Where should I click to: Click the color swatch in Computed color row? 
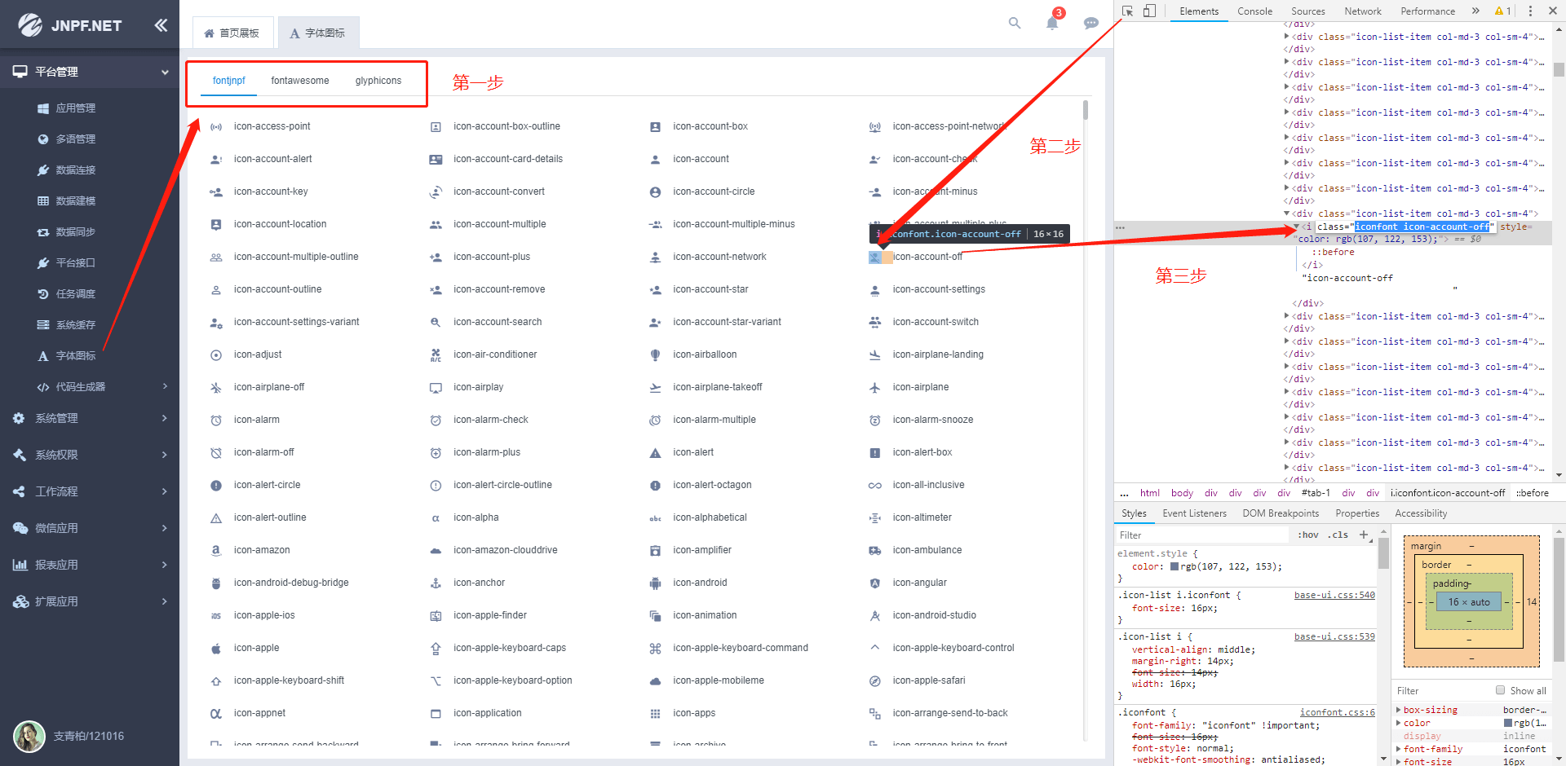pos(1507,723)
